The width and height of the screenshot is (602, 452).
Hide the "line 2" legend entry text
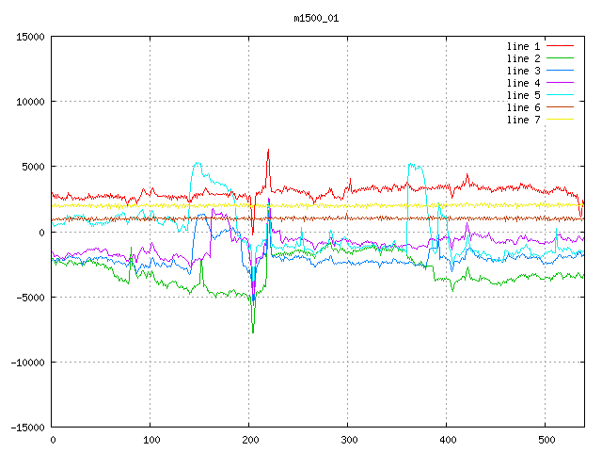[523, 58]
